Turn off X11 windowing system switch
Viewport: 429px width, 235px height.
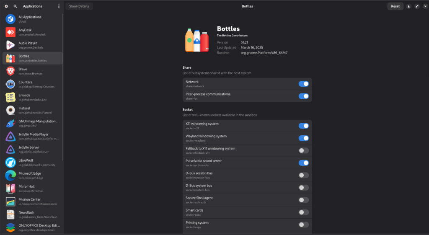[x=304, y=126]
